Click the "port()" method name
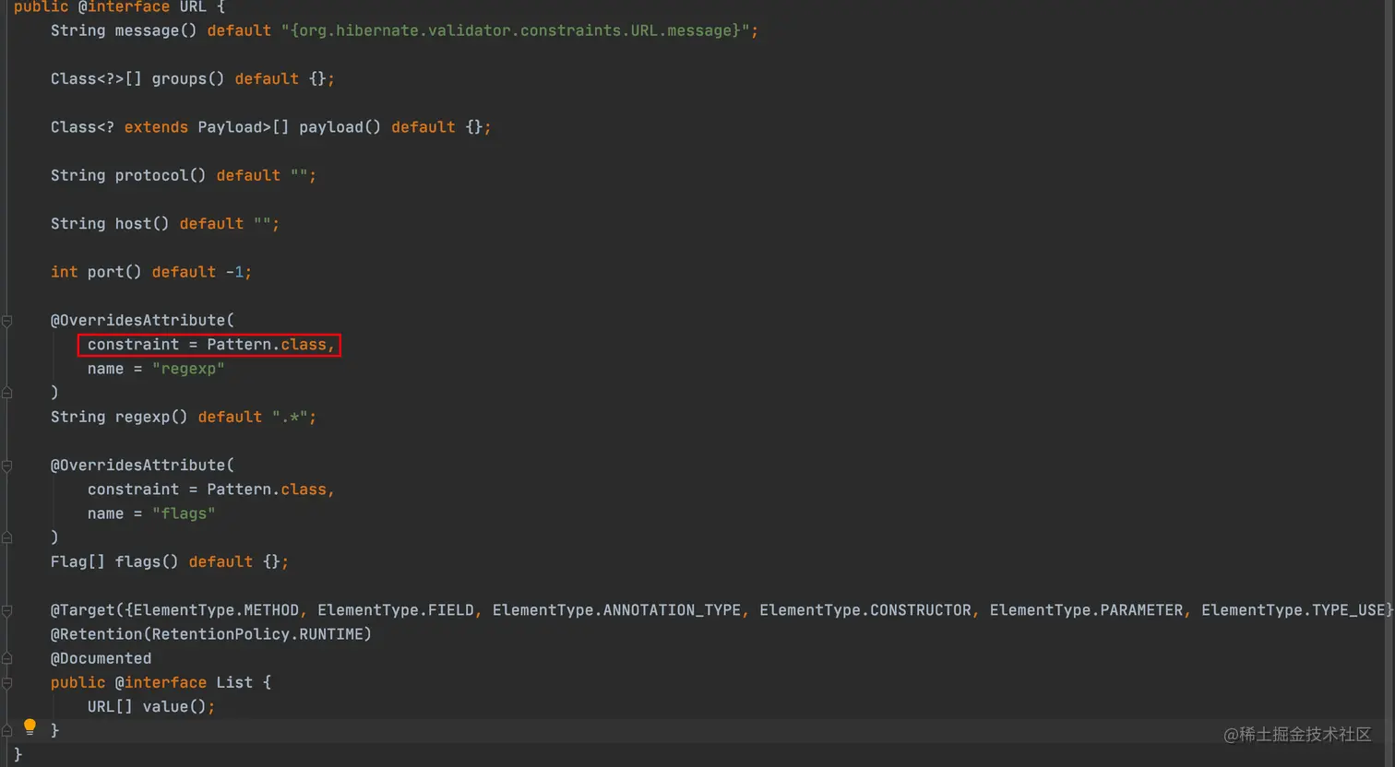Image resolution: width=1395 pixels, height=767 pixels. (x=114, y=272)
